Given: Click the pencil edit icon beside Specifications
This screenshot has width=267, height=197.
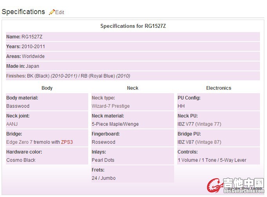Looking at the screenshot, I should tap(52, 12).
